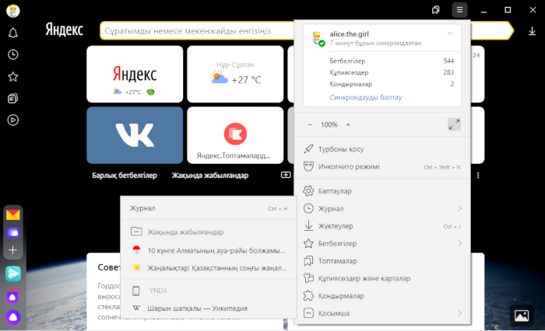Expand the Журнал submenu arrow
This screenshot has width=545, height=331.
459,208
